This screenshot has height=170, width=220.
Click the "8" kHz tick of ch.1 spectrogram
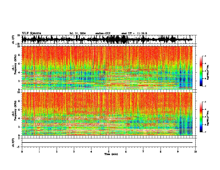pos(19,55)
